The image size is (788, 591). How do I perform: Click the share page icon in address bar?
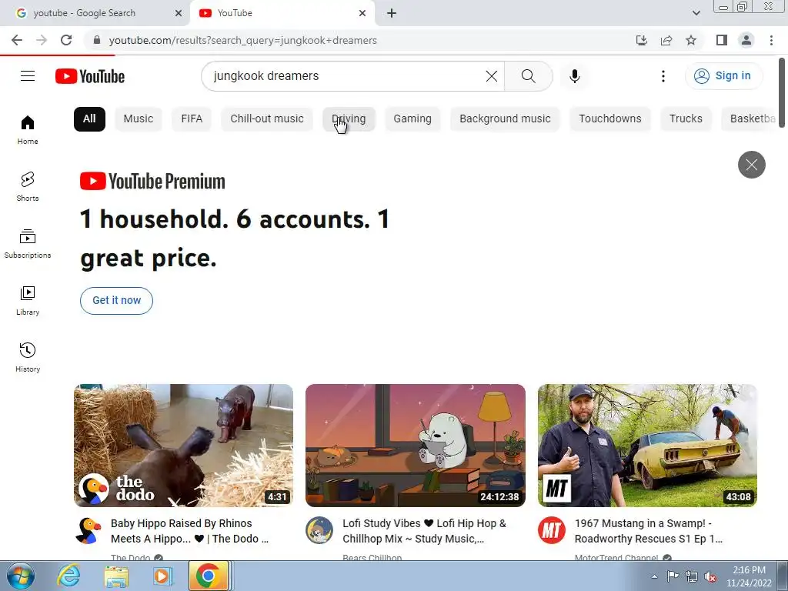(x=666, y=40)
